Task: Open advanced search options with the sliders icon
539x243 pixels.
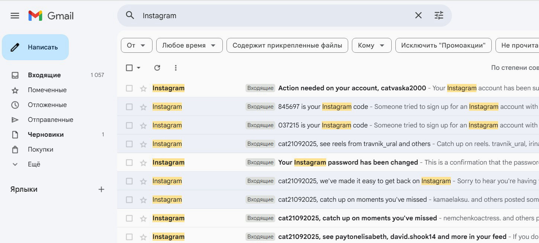Action: coord(439,15)
